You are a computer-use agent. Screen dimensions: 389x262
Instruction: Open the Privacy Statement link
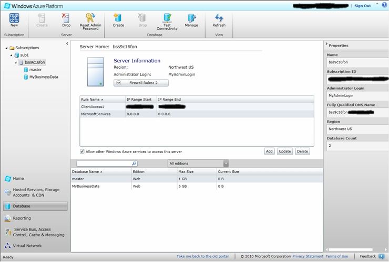(x=308, y=256)
